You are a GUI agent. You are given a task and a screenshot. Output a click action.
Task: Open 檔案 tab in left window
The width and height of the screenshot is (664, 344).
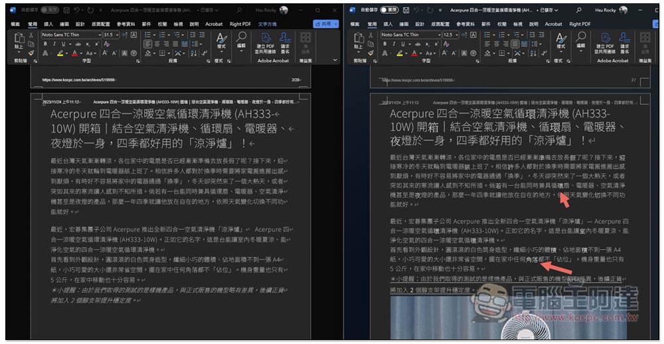point(16,24)
